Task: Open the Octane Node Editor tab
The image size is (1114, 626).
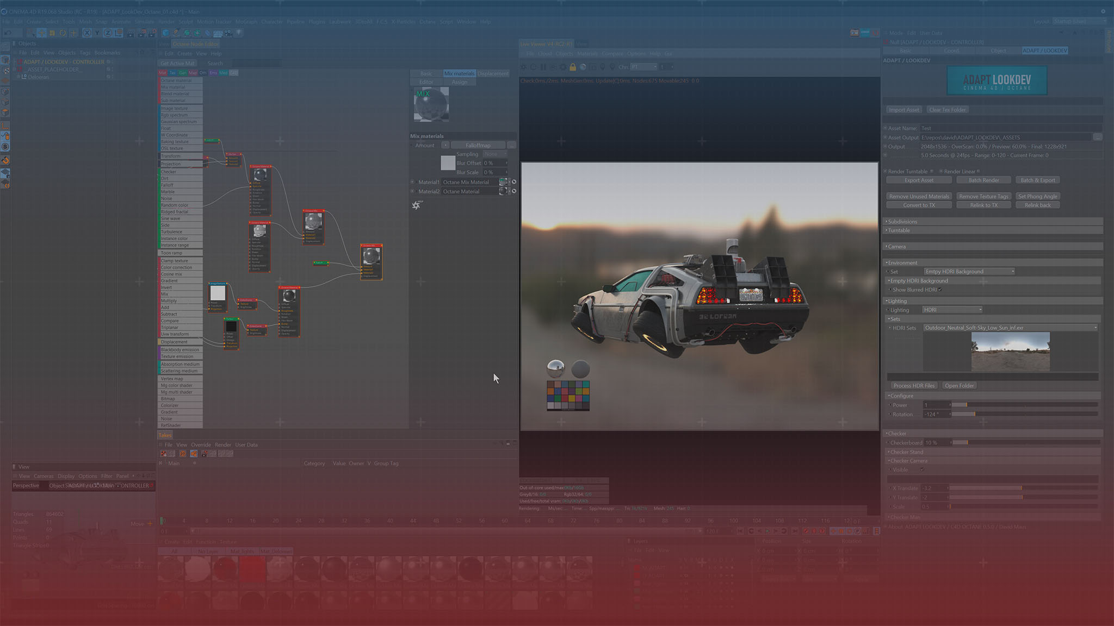Action: click(x=196, y=44)
